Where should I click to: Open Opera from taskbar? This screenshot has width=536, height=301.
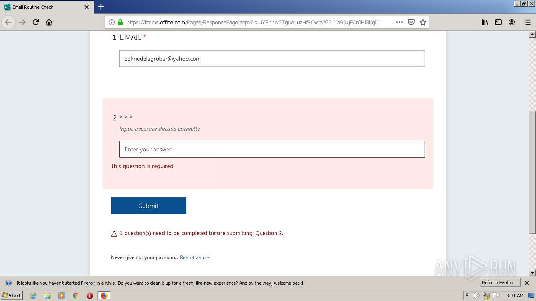coord(90,296)
